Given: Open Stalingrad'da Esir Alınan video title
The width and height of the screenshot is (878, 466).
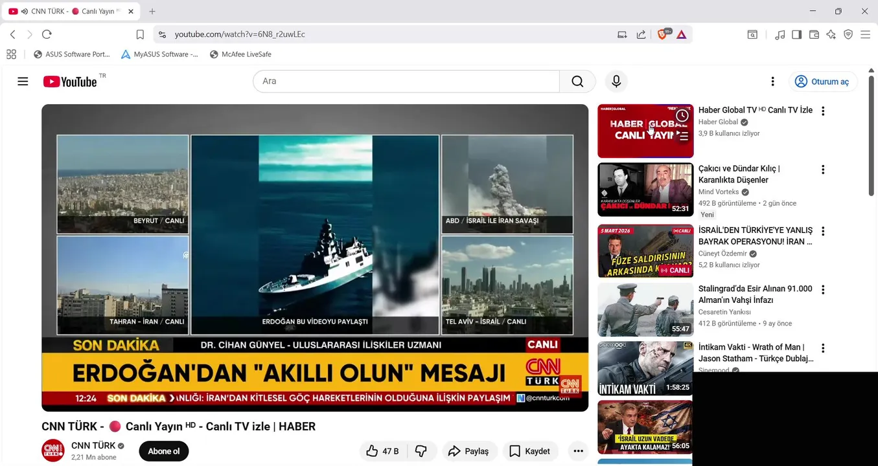Looking at the screenshot, I should click(755, 294).
